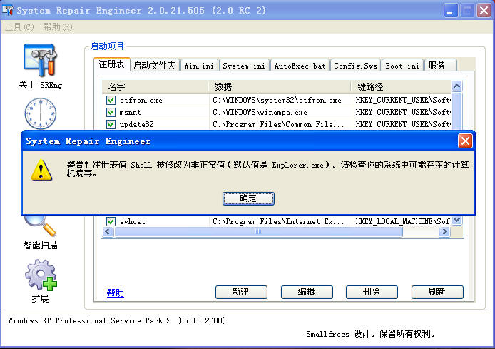
Task: Open the Config.Sys tab
Action: pos(355,66)
